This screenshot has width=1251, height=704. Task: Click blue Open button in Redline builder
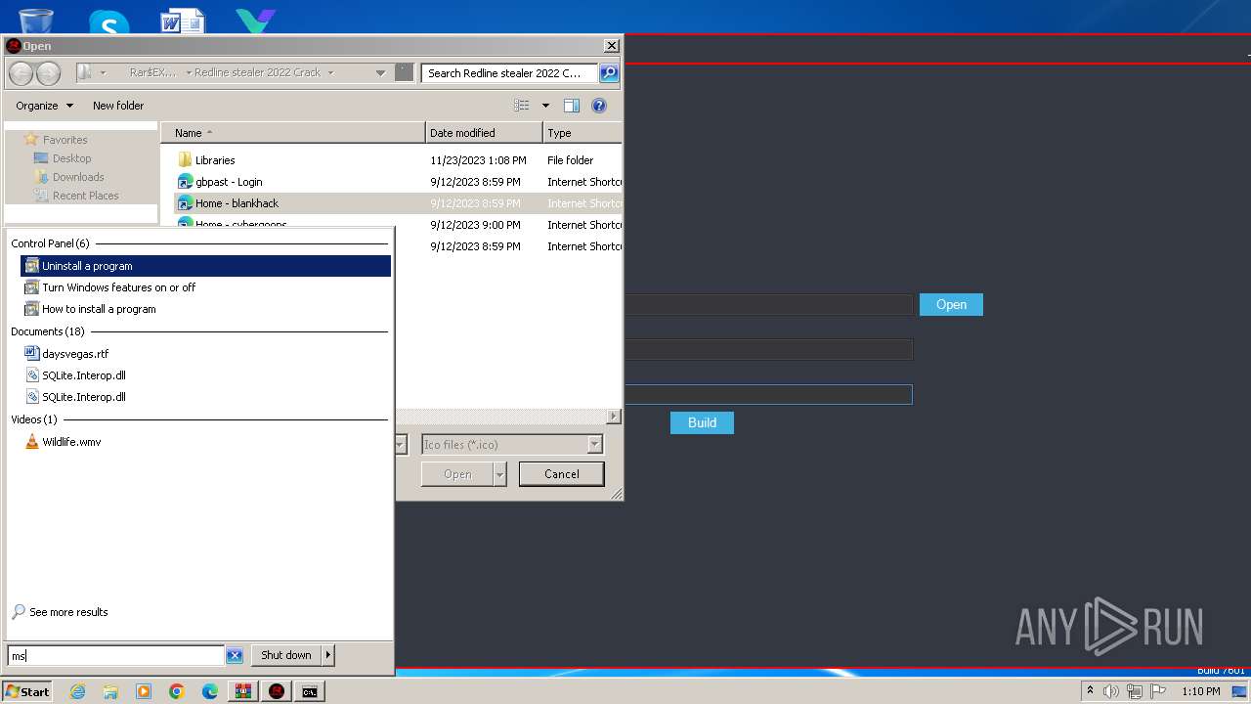(x=951, y=305)
